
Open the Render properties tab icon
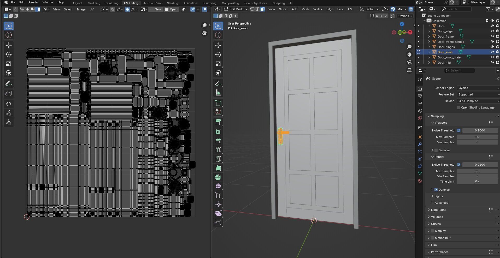[x=420, y=89]
